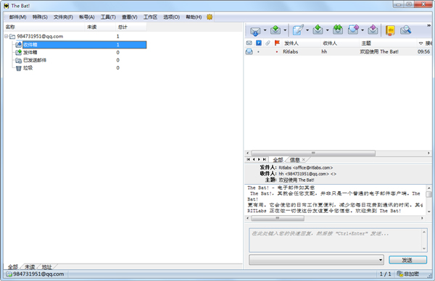Open the dropdown arrow next to Forward
This screenshot has height=281, width=435.
point(362,30)
